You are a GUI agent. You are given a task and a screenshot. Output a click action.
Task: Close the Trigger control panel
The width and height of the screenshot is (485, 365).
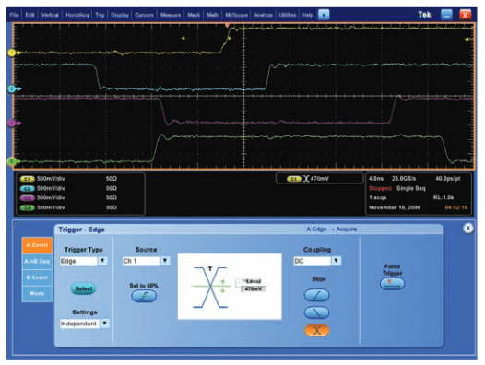pyautogui.click(x=468, y=229)
